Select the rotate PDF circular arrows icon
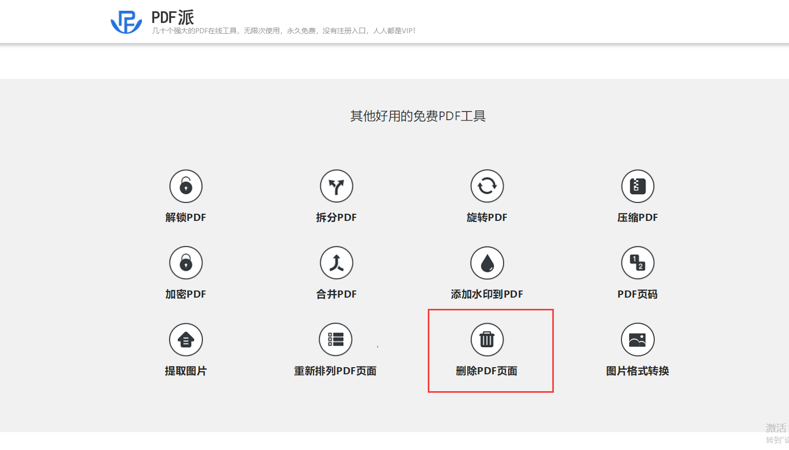 [x=487, y=186]
